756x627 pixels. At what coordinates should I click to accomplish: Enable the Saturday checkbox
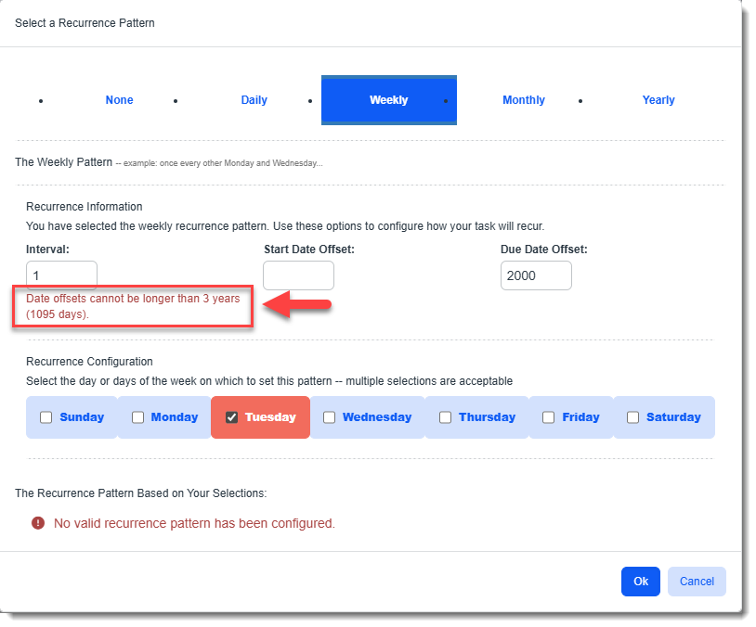pyautogui.click(x=633, y=417)
